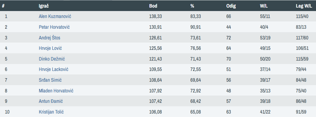Select the 90,91 percentage cell
Image resolution: width=316 pixels, height=117 pixels.
point(196,27)
